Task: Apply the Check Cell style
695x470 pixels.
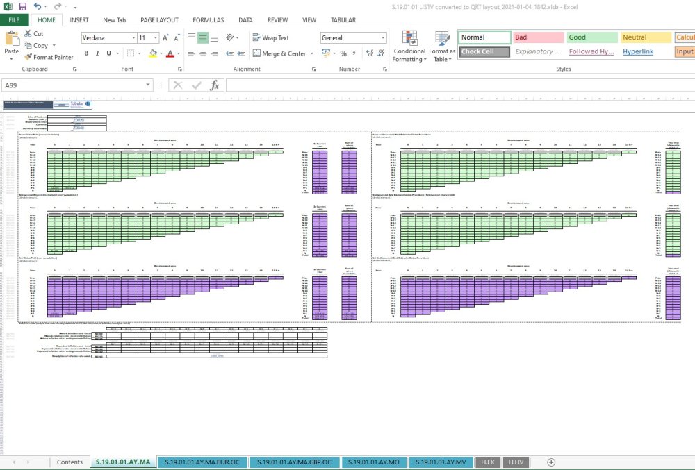Action: tap(484, 52)
